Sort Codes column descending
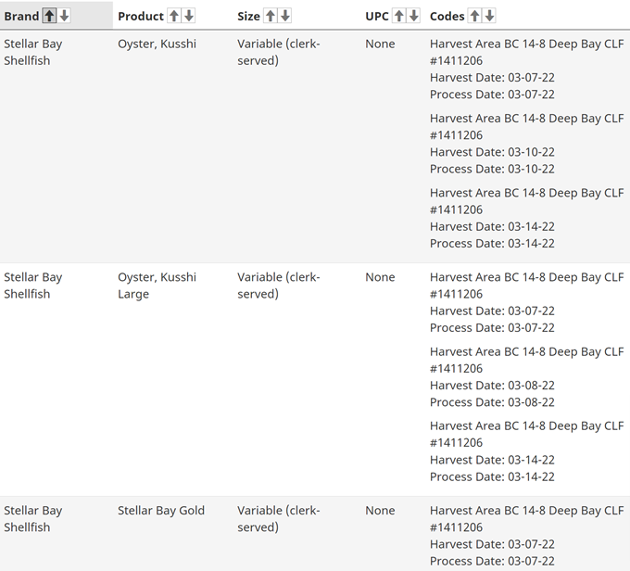The width and height of the screenshot is (630, 571). coord(489,16)
